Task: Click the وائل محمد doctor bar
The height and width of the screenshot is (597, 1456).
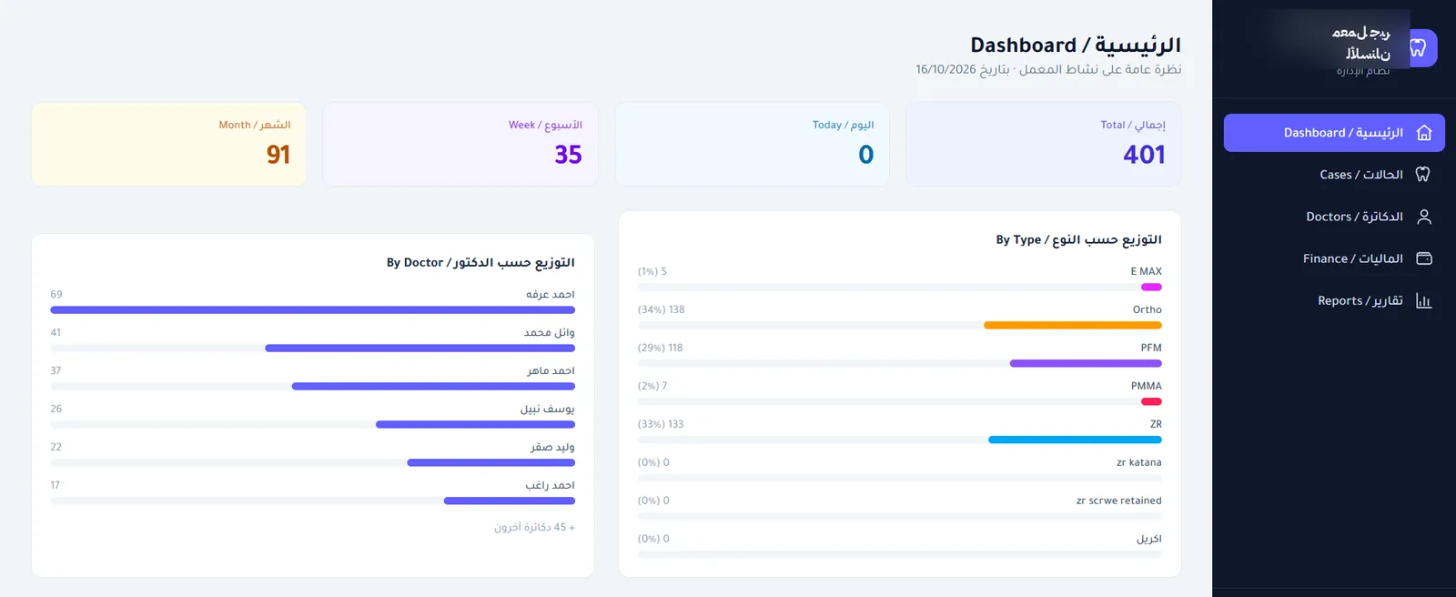Action: coord(420,348)
